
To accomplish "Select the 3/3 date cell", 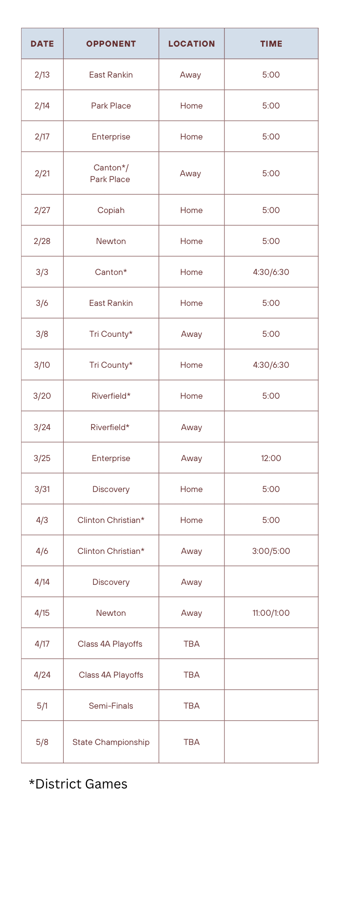I will pos(42,272).
